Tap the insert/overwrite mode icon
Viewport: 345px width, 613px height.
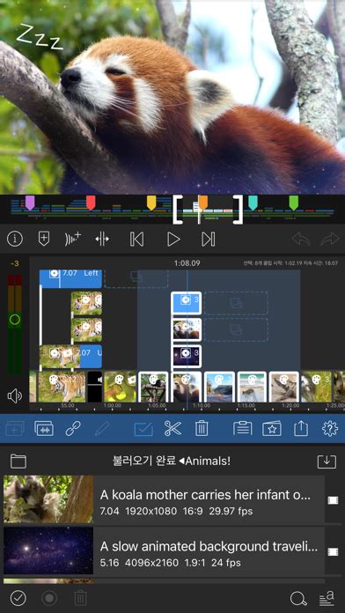pyautogui.click(x=44, y=429)
